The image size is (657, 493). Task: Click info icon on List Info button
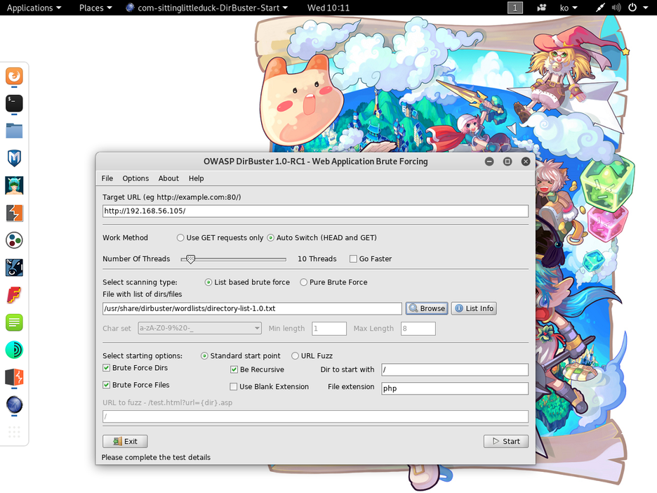click(x=459, y=308)
